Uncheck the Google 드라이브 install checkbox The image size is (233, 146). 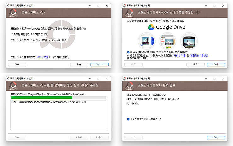coord(128,52)
